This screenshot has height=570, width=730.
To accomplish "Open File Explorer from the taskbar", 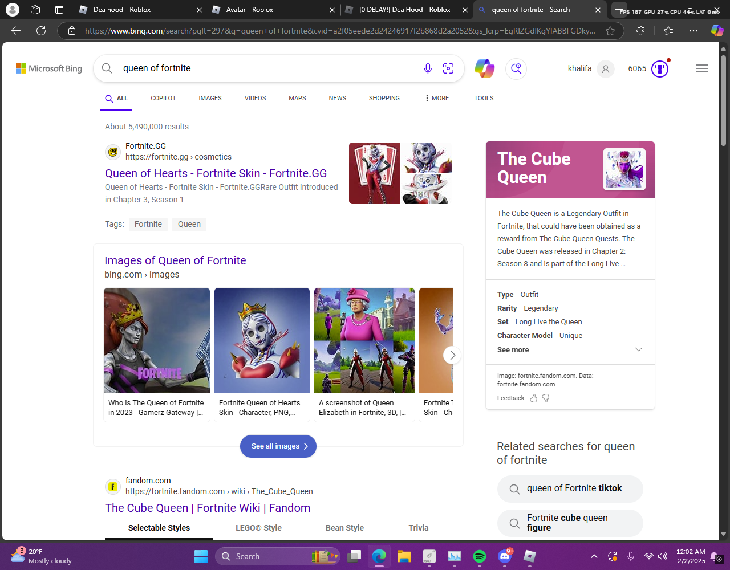I will pos(404,556).
